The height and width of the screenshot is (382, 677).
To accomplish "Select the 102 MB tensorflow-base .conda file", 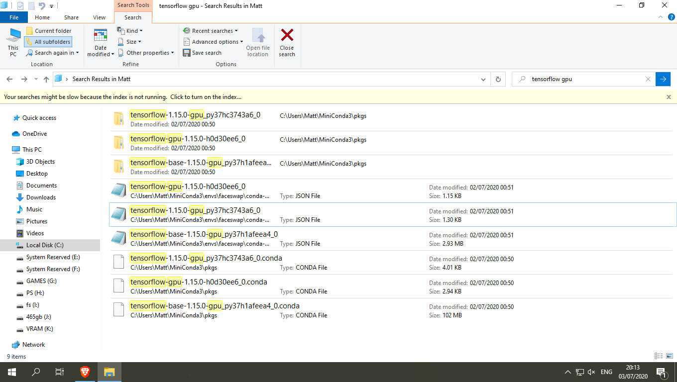I will click(393, 310).
